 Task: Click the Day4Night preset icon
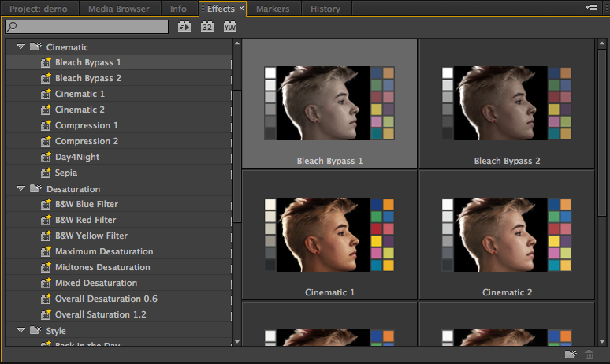(46, 157)
